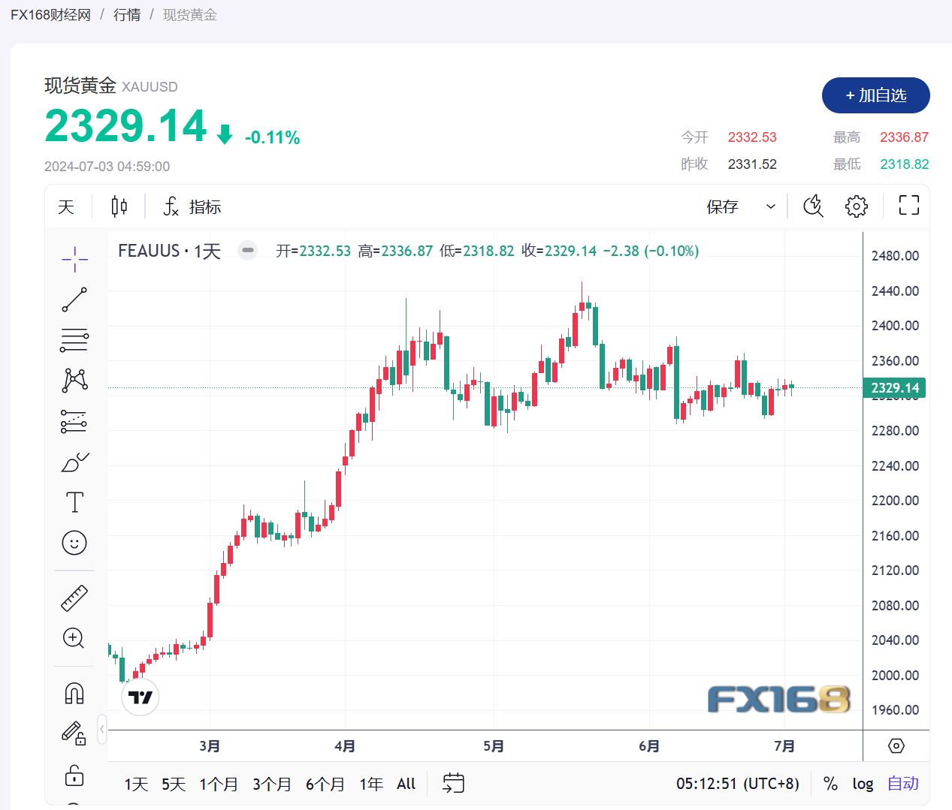Select the brush drawing tool

pyautogui.click(x=74, y=461)
